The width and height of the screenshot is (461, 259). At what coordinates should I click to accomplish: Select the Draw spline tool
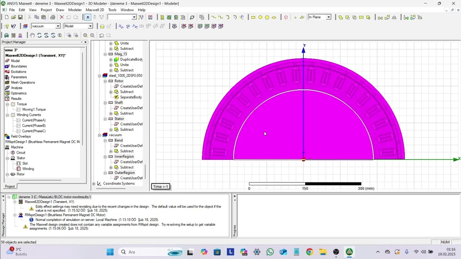pyautogui.click(x=220, y=17)
